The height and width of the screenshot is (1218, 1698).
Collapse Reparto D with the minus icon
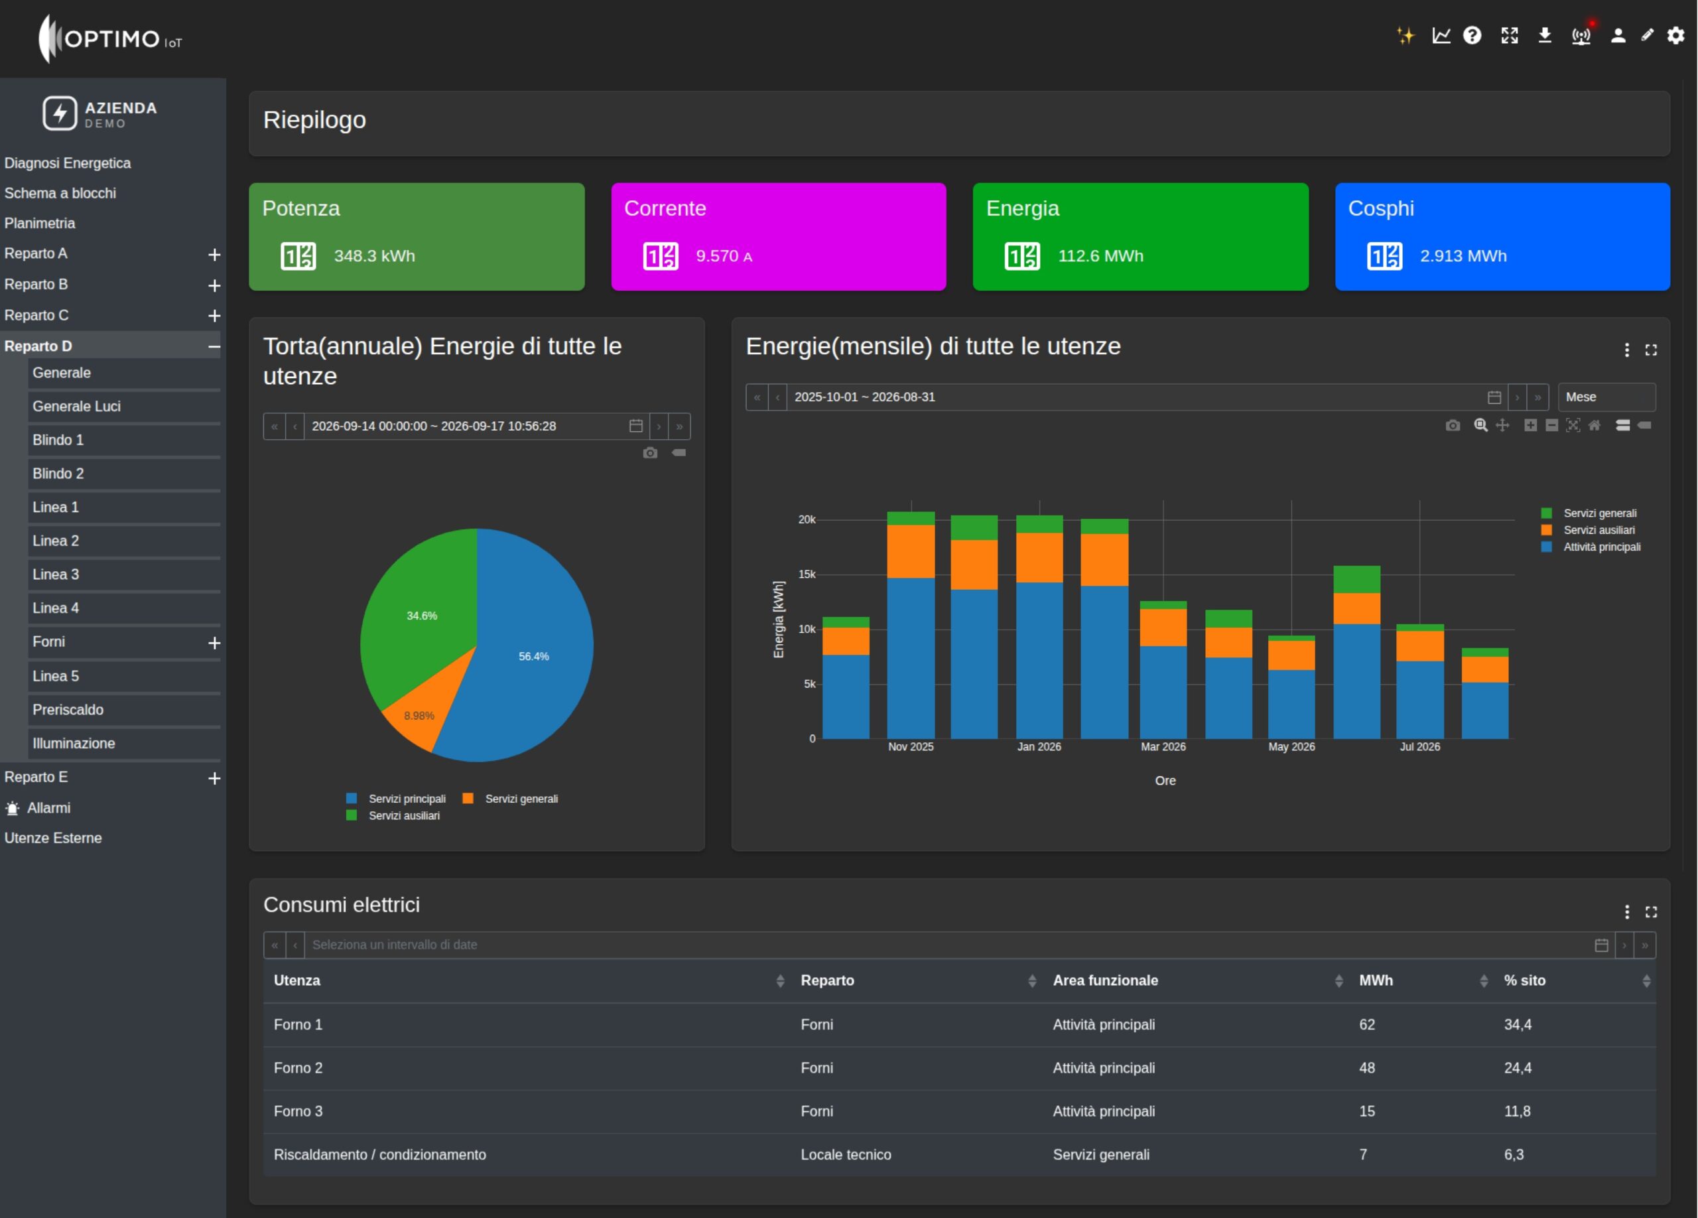tap(214, 346)
